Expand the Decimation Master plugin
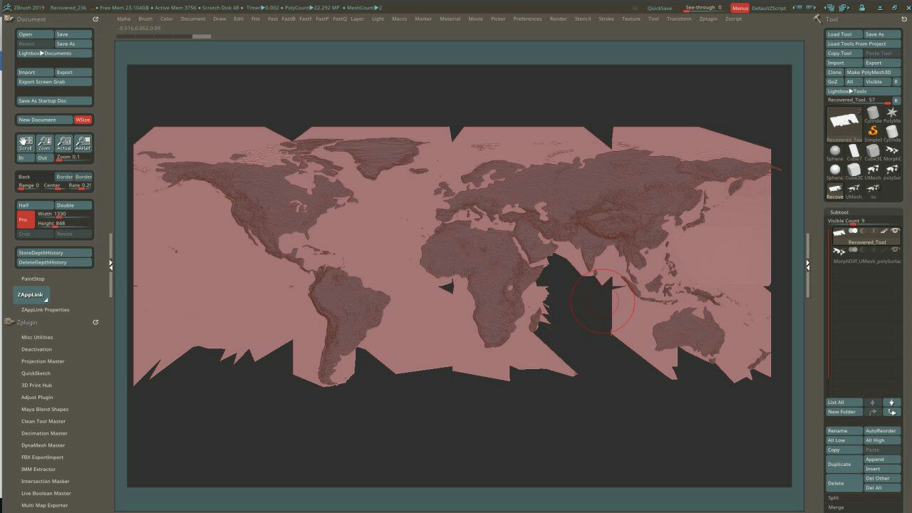Image resolution: width=912 pixels, height=513 pixels. click(44, 433)
